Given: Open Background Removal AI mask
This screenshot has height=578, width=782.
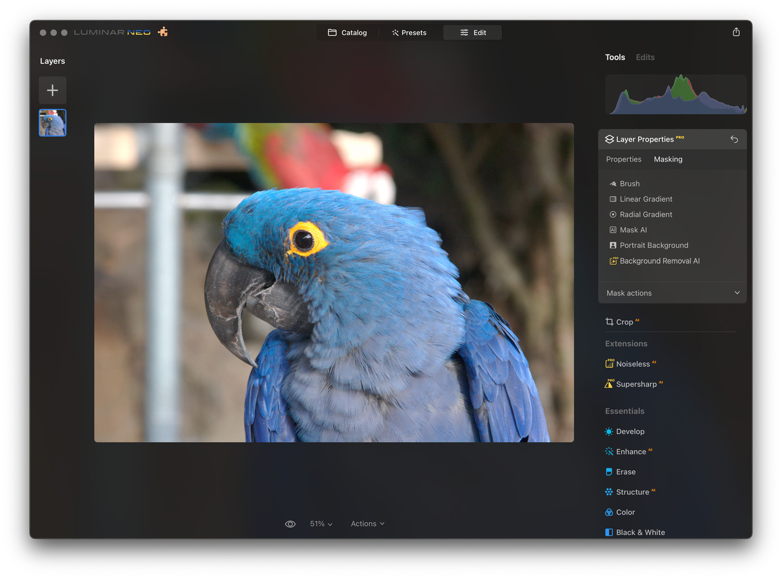Looking at the screenshot, I should pos(659,261).
